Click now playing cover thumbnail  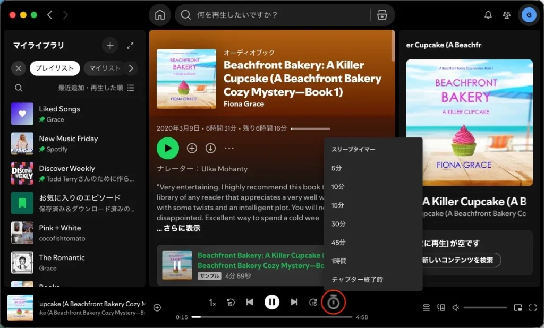coord(21,307)
